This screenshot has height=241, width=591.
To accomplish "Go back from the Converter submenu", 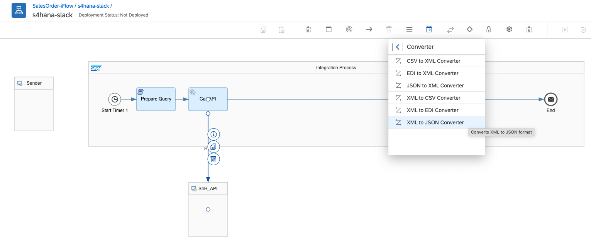I will (x=398, y=47).
